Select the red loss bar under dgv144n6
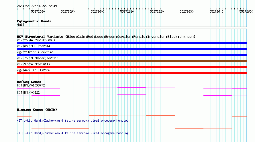Image resolution: width=255 pixels, height=142 pixels. click(132, 73)
